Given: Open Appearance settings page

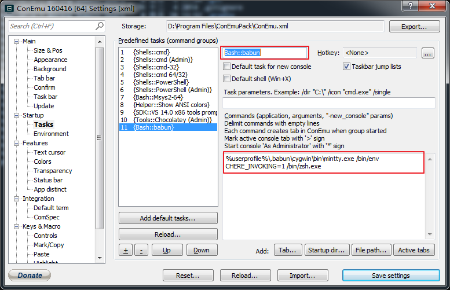Looking at the screenshot, I should pyautogui.click(x=50, y=60).
